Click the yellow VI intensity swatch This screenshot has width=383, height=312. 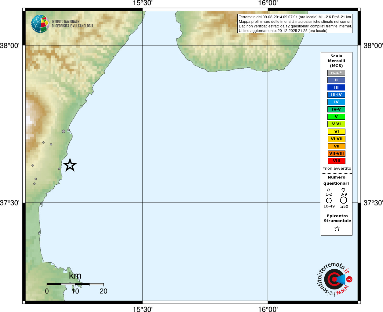pyautogui.click(x=336, y=132)
